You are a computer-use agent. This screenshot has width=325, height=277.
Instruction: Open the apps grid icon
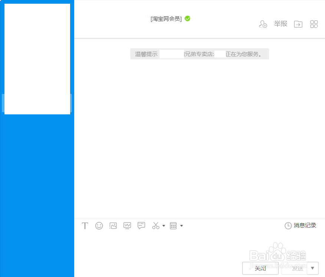coord(314,24)
